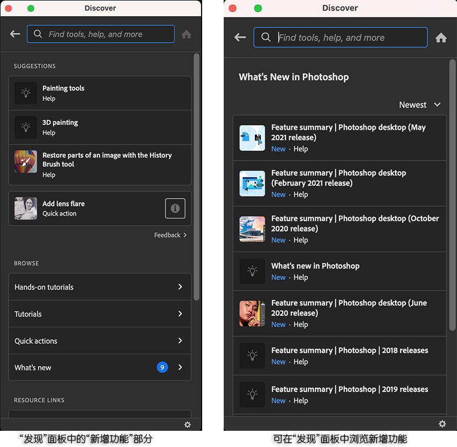Screen dimensions: 457x447
Task: Run the Add lens flare quick action
Action: pos(100,208)
